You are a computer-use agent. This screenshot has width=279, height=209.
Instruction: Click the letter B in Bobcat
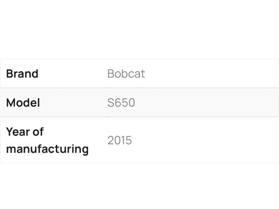pos(110,74)
